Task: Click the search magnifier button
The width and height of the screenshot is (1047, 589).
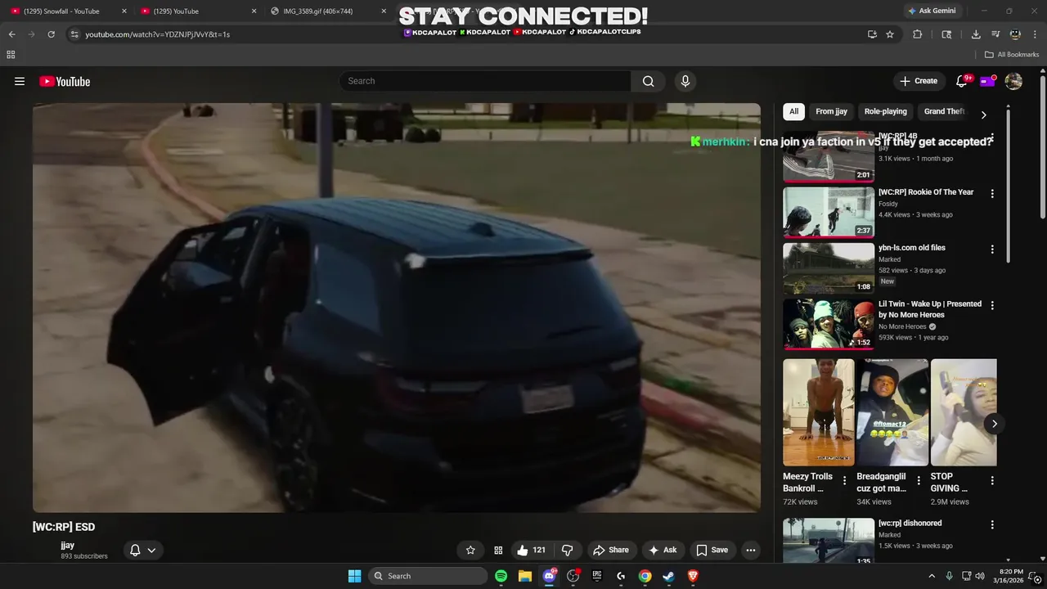Action: [x=648, y=81]
